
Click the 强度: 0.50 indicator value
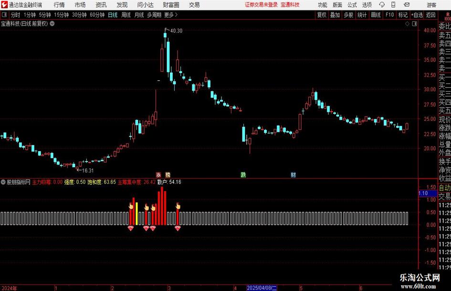75,182
